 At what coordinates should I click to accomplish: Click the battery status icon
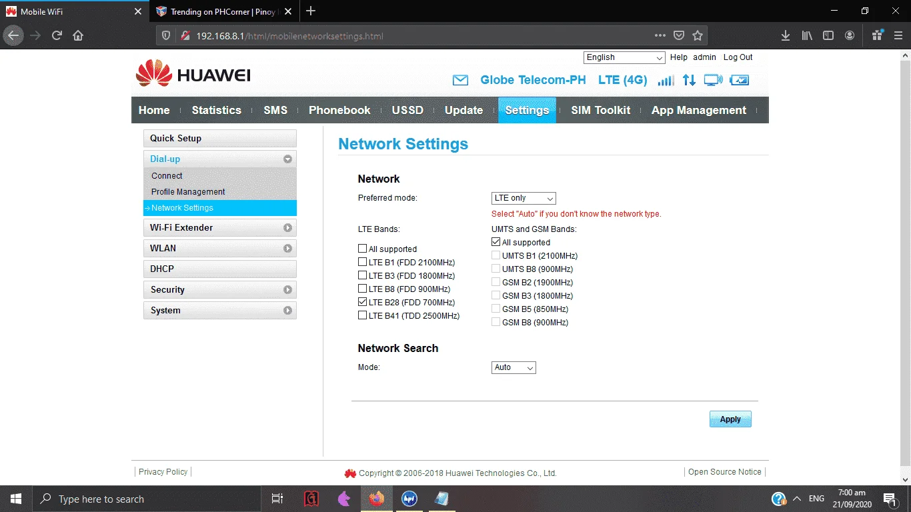click(740, 80)
